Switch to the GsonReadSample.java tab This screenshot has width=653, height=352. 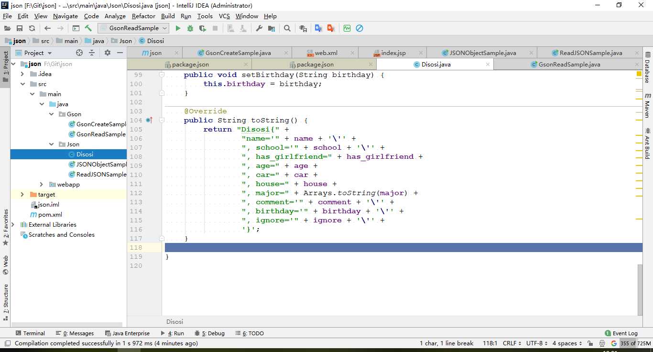[x=569, y=64]
